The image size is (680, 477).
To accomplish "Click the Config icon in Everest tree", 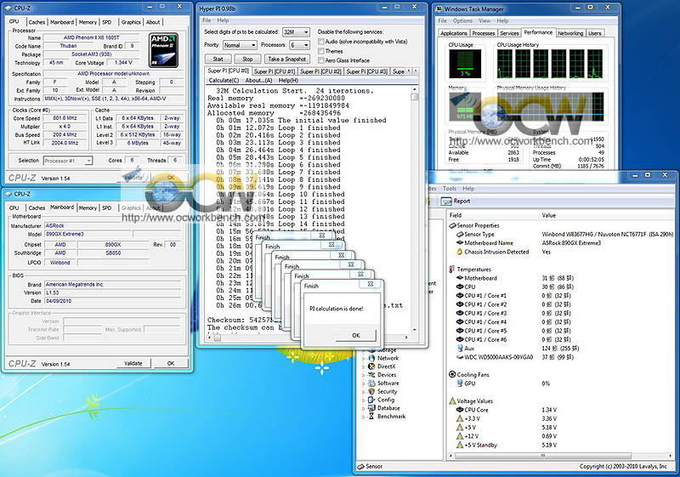I will click(x=371, y=400).
